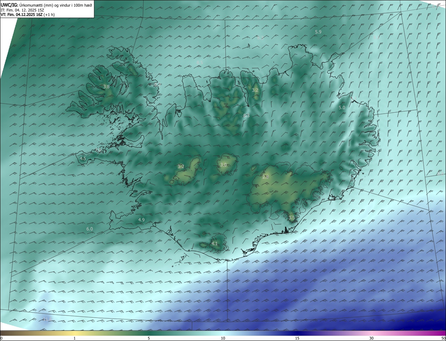Click the 5.0 value in the east
The image size is (446, 341).
coord(342,108)
